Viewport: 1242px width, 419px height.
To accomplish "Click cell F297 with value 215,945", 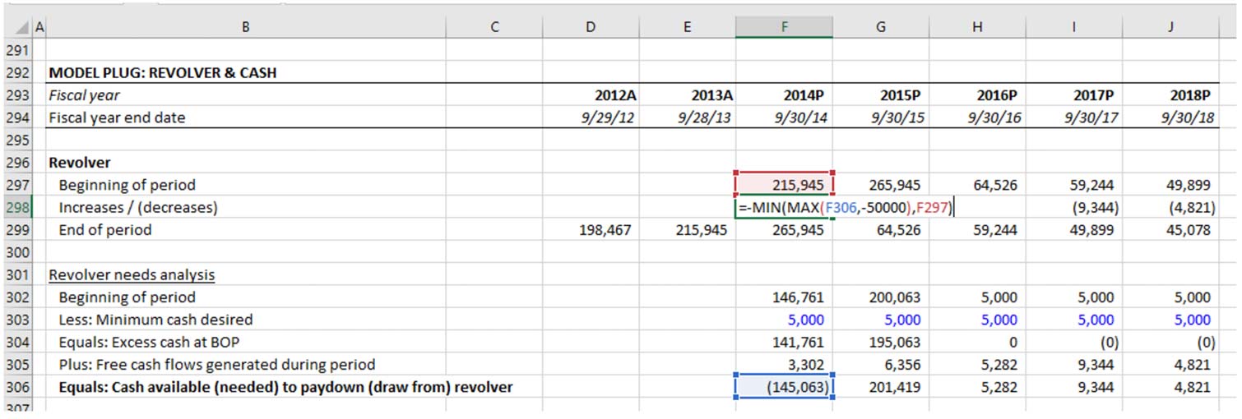I will click(784, 185).
